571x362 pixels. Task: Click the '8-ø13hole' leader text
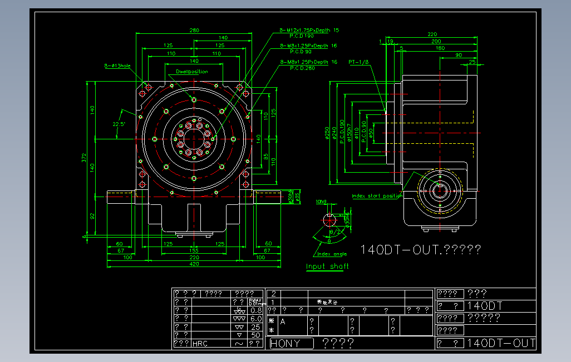(x=117, y=66)
